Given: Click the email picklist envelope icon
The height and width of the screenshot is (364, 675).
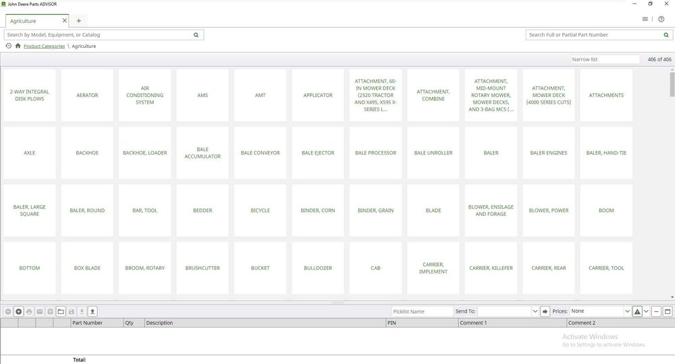Looking at the screenshot, I should click(x=40, y=311).
